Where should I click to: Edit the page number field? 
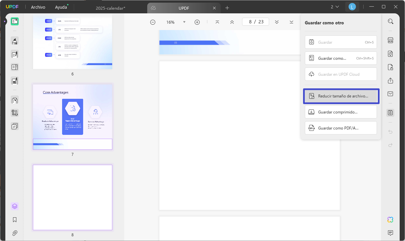[255, 22]
